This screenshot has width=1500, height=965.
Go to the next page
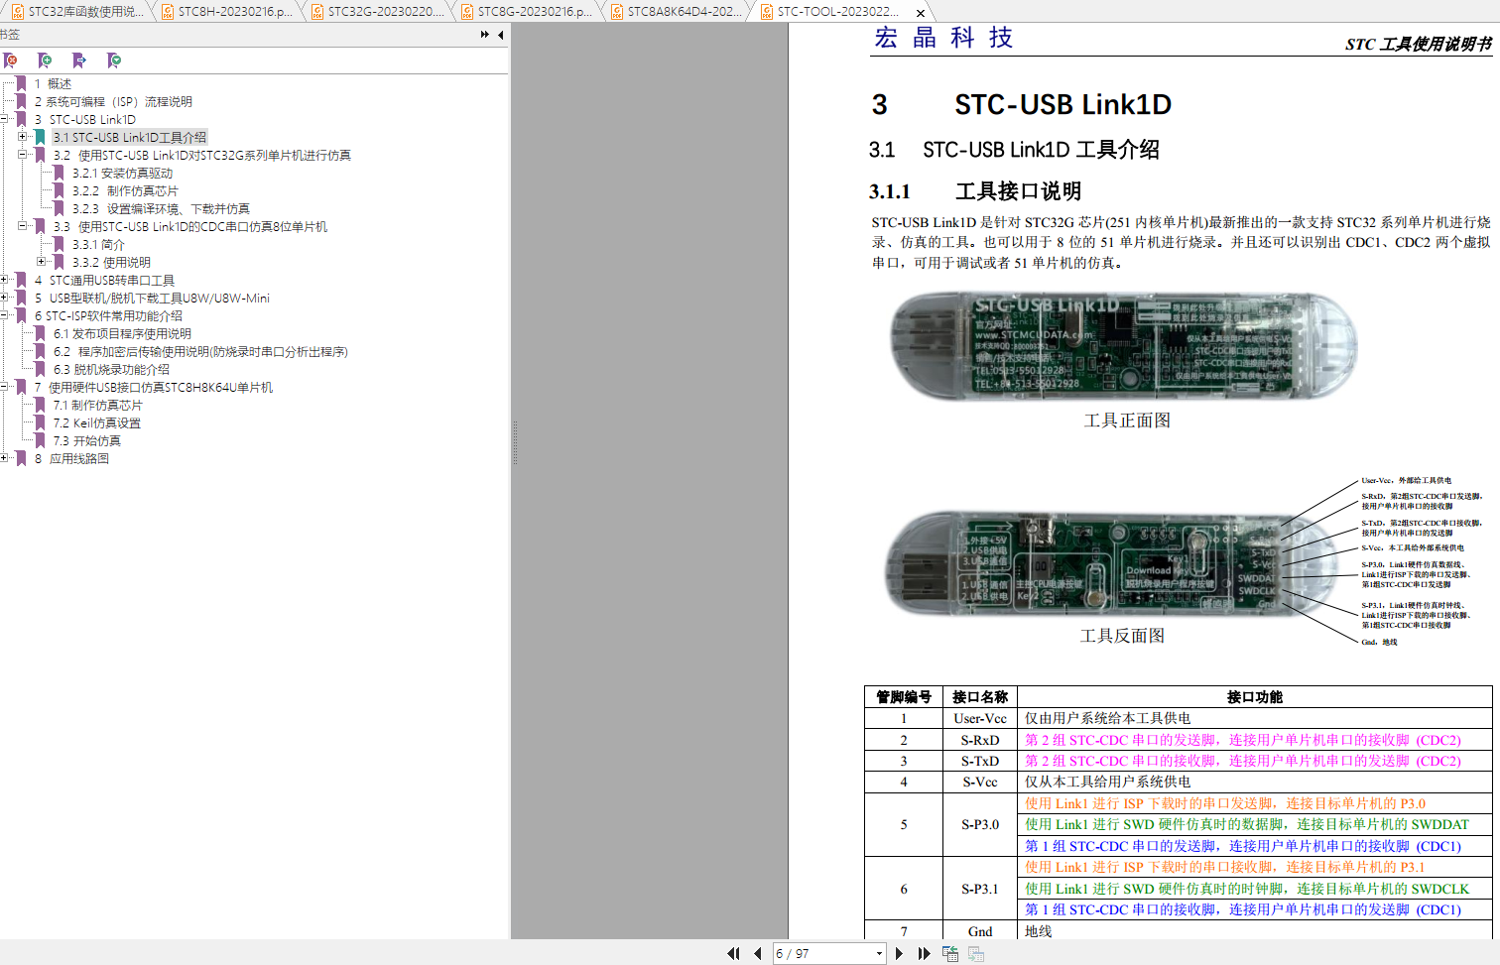(x=899, y=953)
